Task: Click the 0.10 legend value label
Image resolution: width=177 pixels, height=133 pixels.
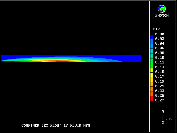Action: coord(160,57)
